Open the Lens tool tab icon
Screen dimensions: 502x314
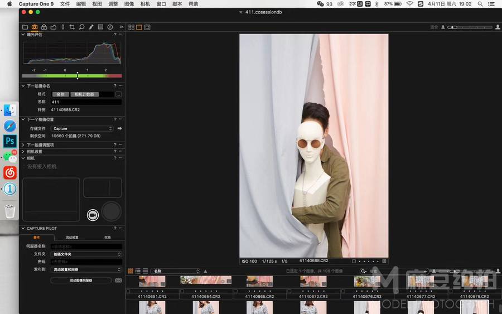[x=62, y=27]
